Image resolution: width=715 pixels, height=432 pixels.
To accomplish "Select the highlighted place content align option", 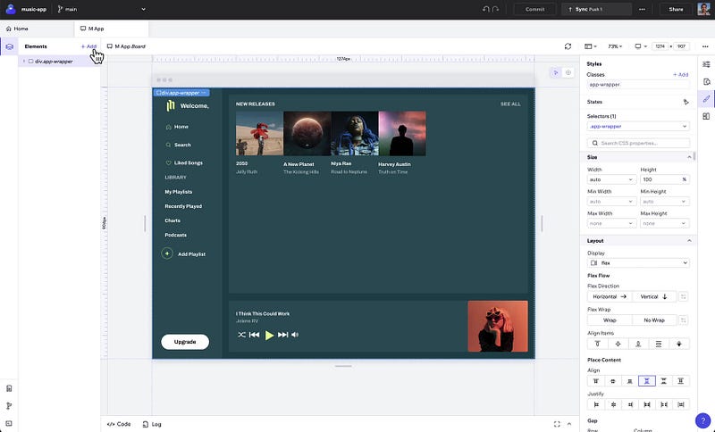I will click(x=646, y=381).
